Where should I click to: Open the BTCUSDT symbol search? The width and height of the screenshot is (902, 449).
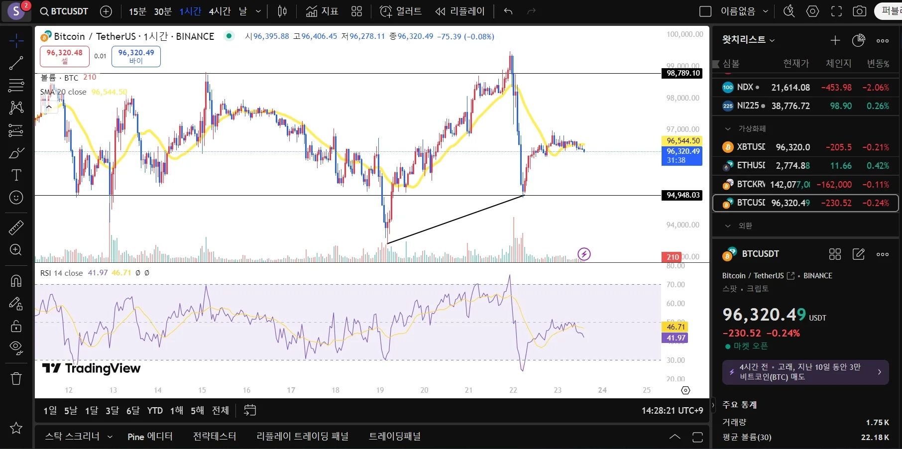tap(64, 11)
